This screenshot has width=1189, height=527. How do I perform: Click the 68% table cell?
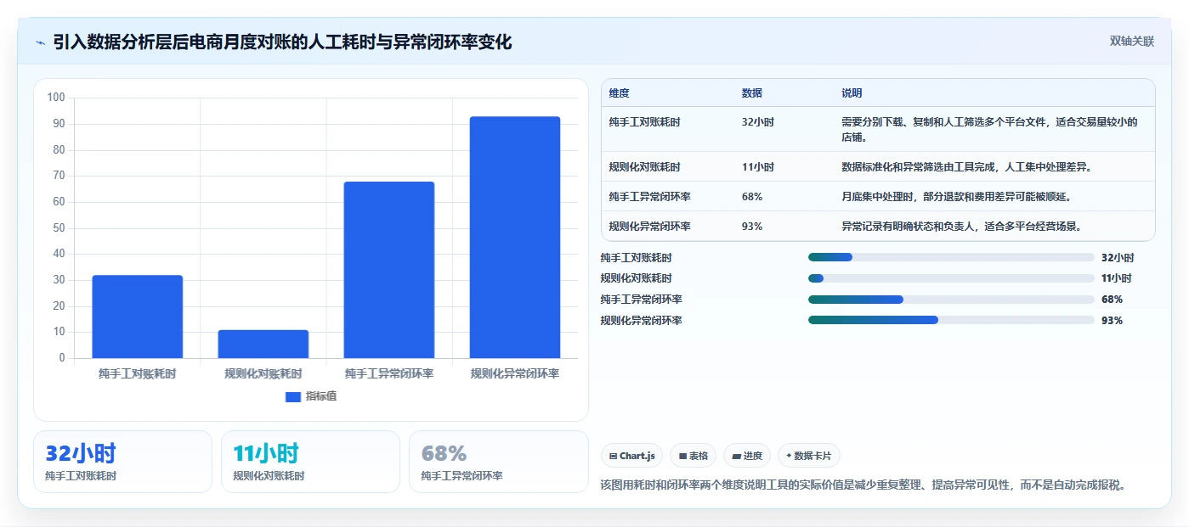[752, 197]
